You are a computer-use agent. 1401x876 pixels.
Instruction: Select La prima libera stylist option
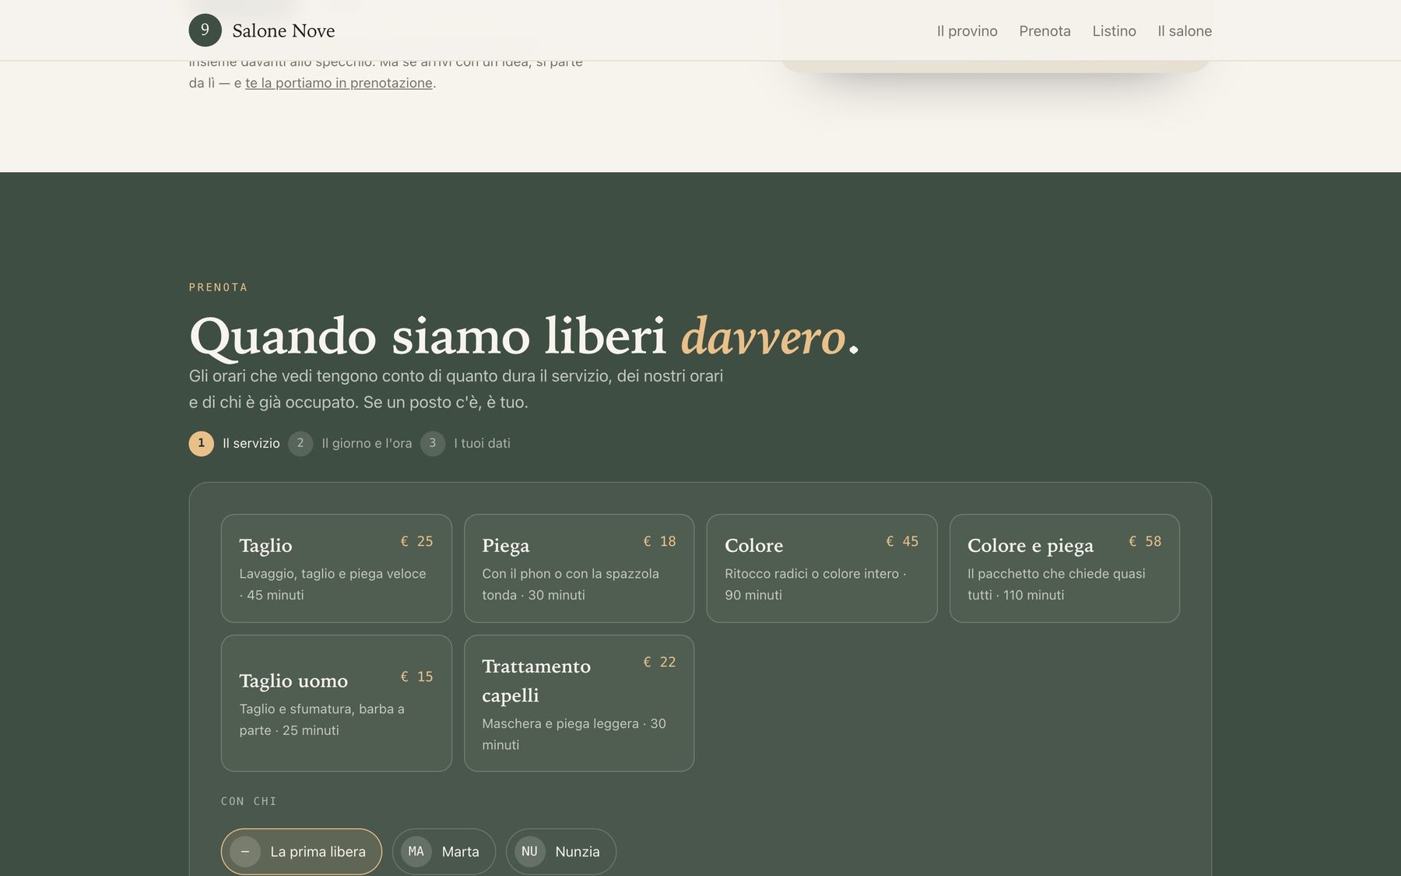301,851
